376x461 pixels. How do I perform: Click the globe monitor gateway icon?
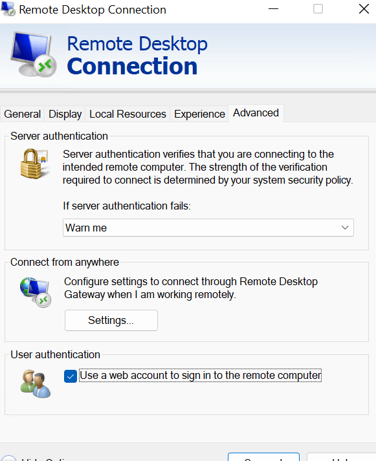click(x=36, y=292)
